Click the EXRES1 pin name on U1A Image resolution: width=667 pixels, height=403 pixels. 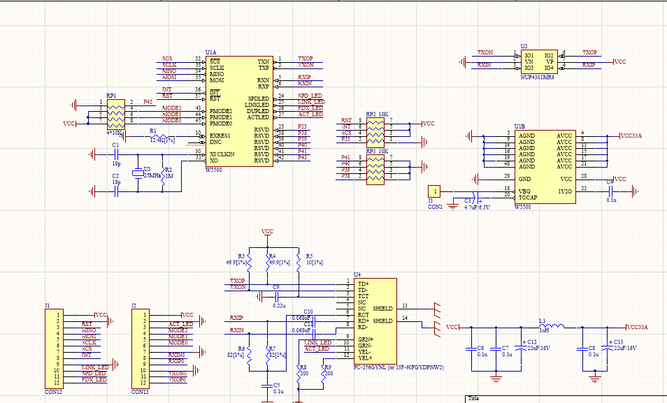coord(220,136)
